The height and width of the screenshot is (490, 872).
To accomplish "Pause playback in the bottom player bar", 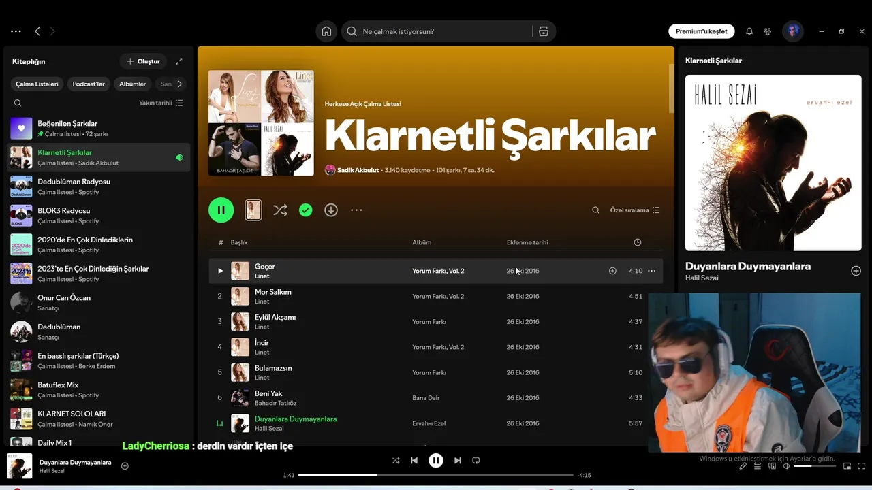I will pyautogui.click(x=436, y=461).
